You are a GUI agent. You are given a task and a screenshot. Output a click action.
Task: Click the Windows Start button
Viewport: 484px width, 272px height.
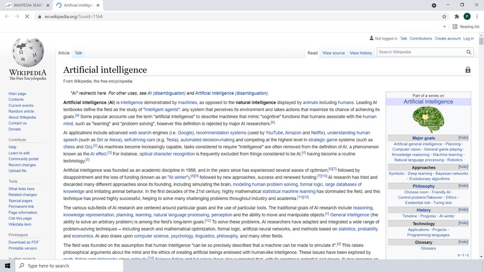tap(7, 266)
